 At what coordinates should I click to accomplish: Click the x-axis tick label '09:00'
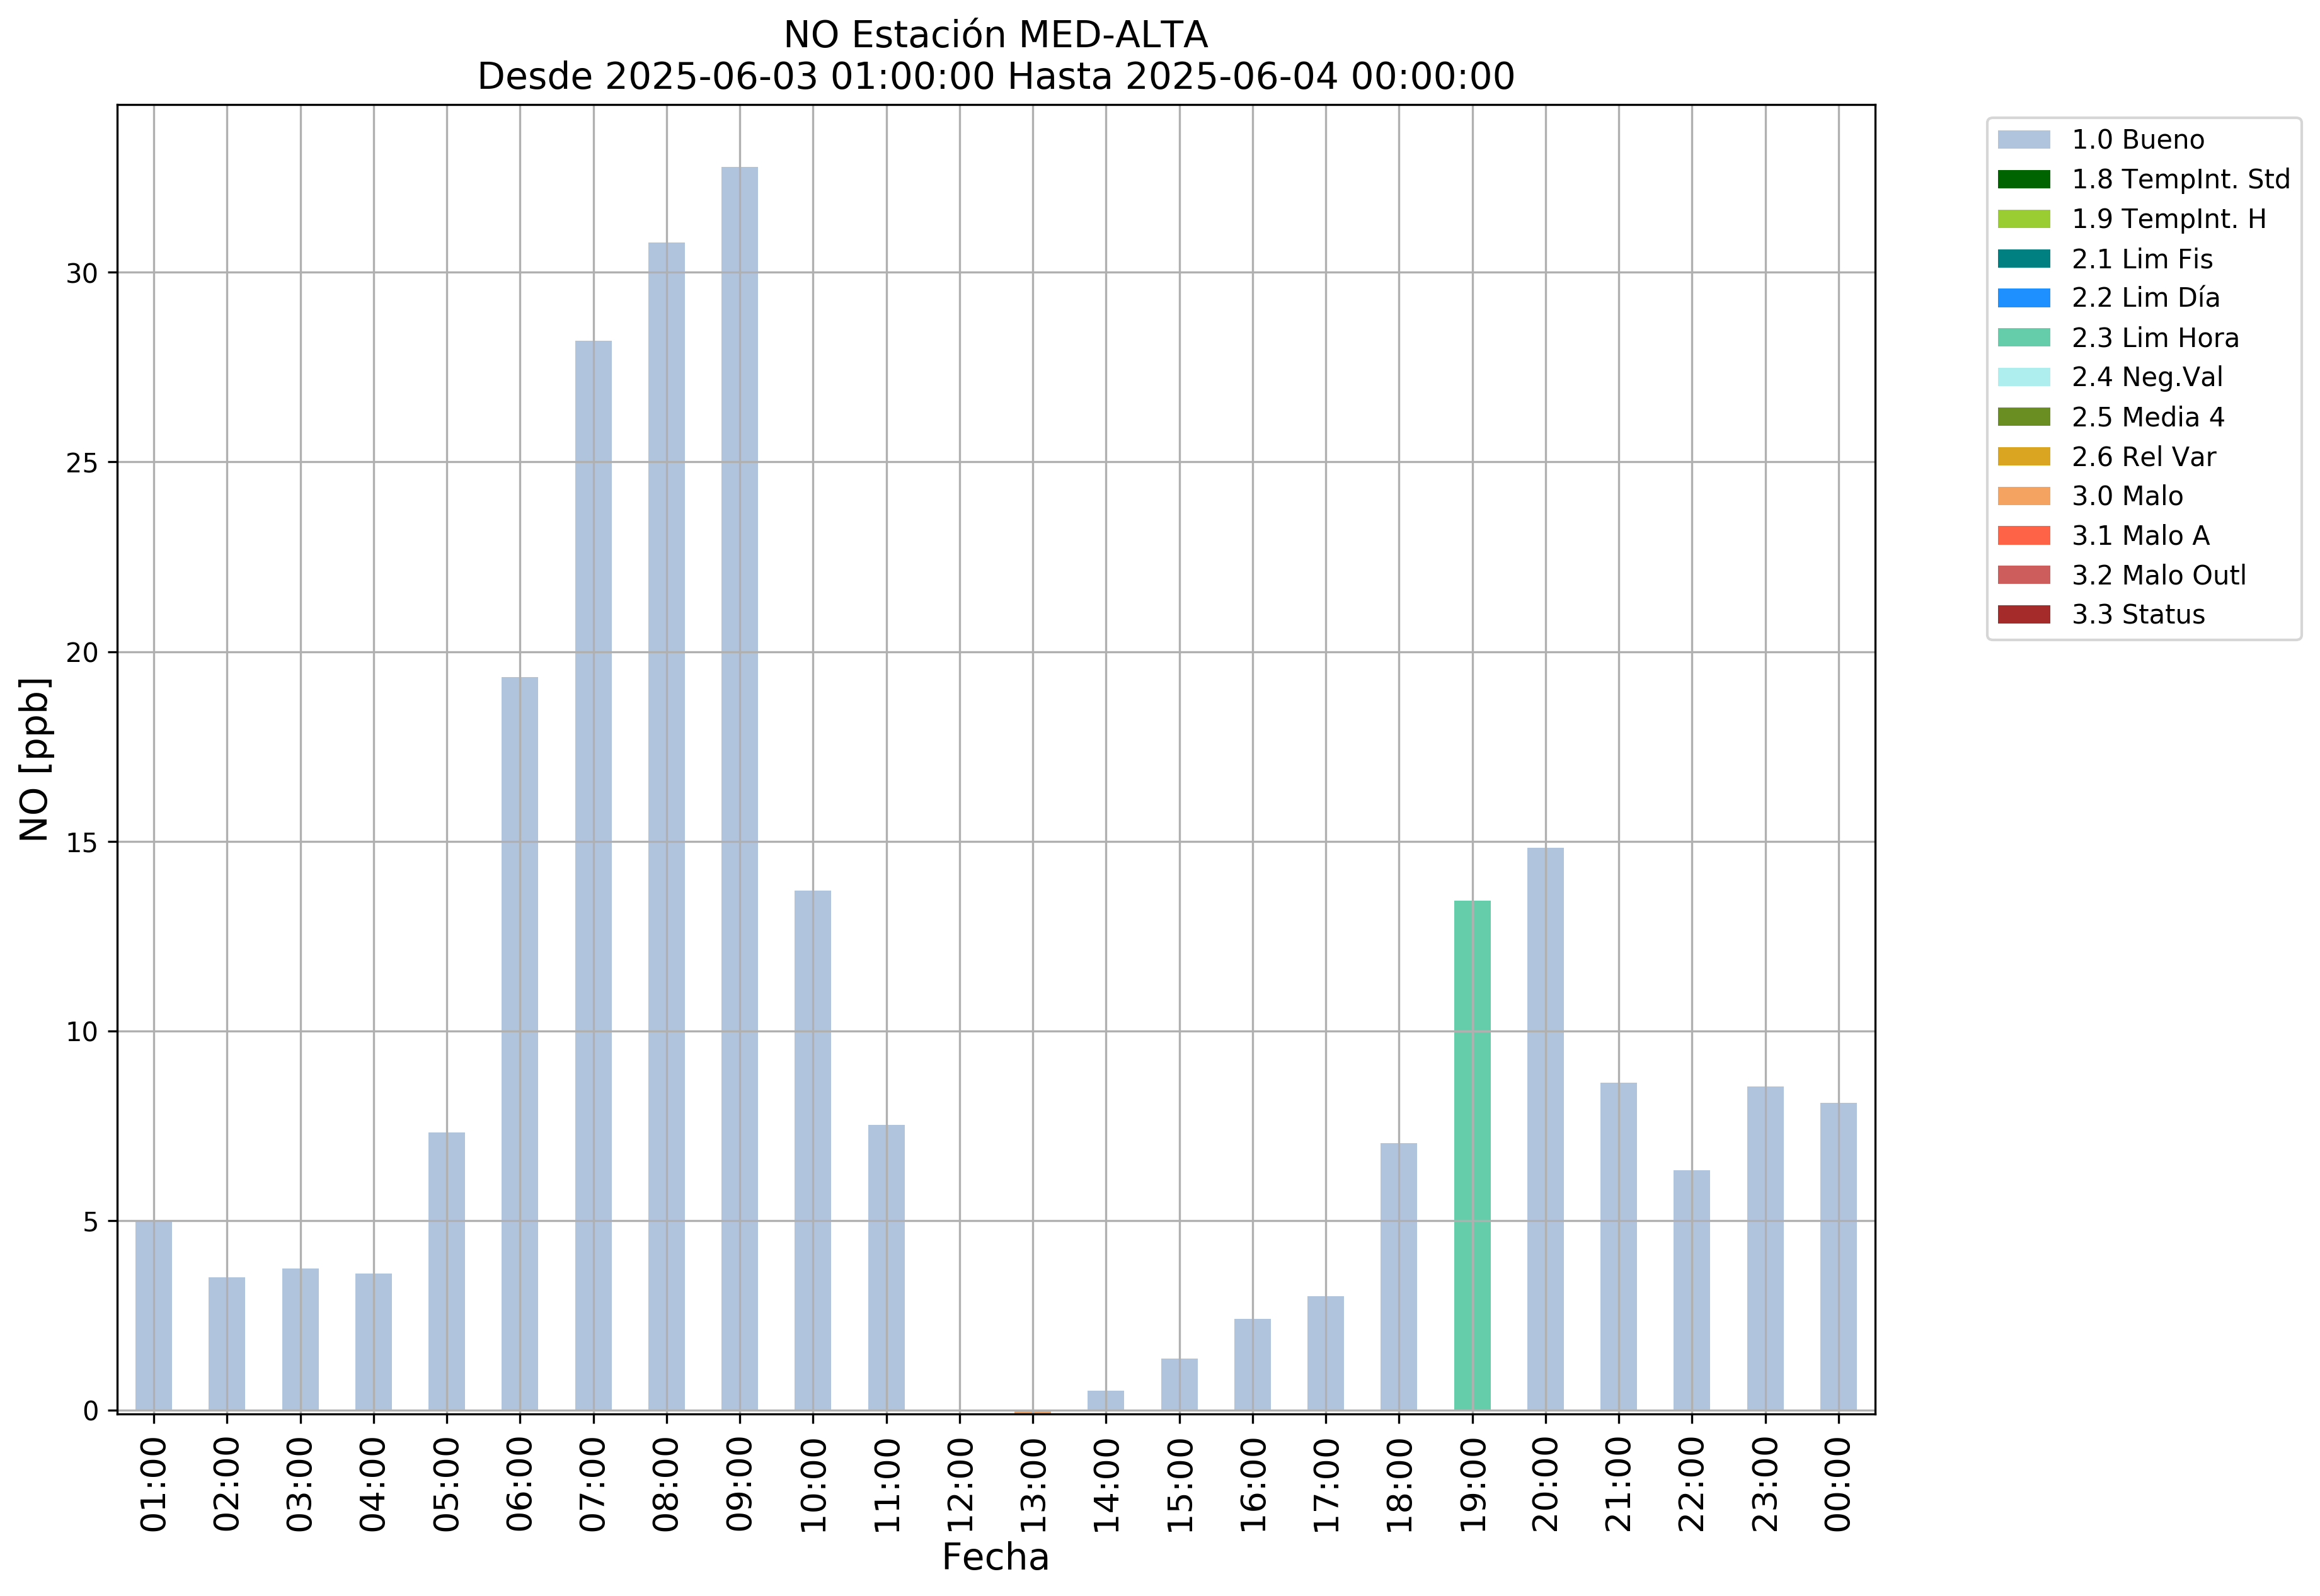click(739, 1485)
